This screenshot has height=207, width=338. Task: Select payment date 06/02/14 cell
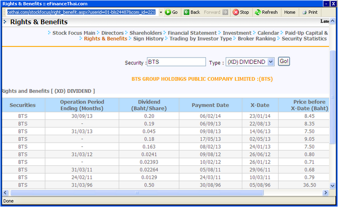[210, 116]
